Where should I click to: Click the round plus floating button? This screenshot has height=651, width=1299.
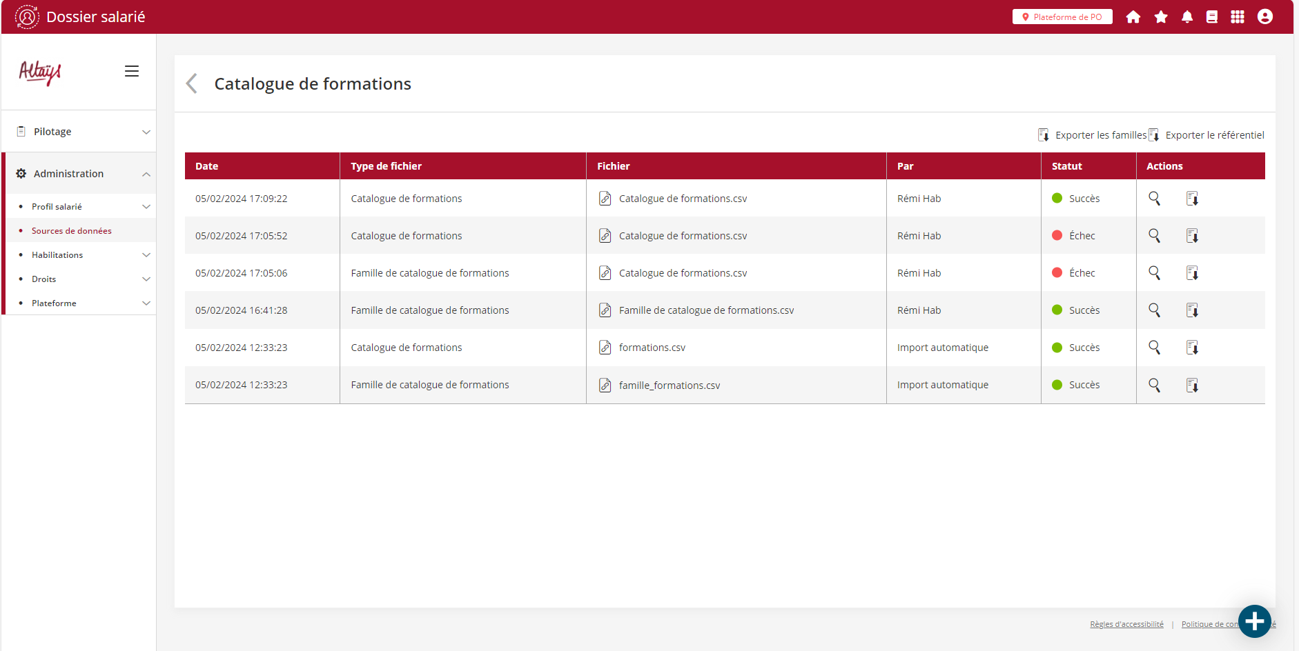[1254, 621]
